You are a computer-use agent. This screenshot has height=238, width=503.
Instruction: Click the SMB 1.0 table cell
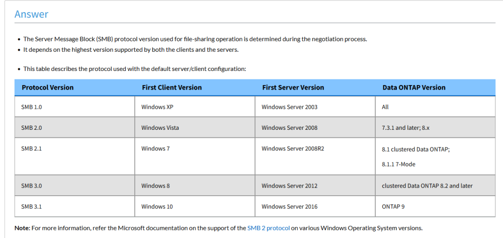click(74, 107)
